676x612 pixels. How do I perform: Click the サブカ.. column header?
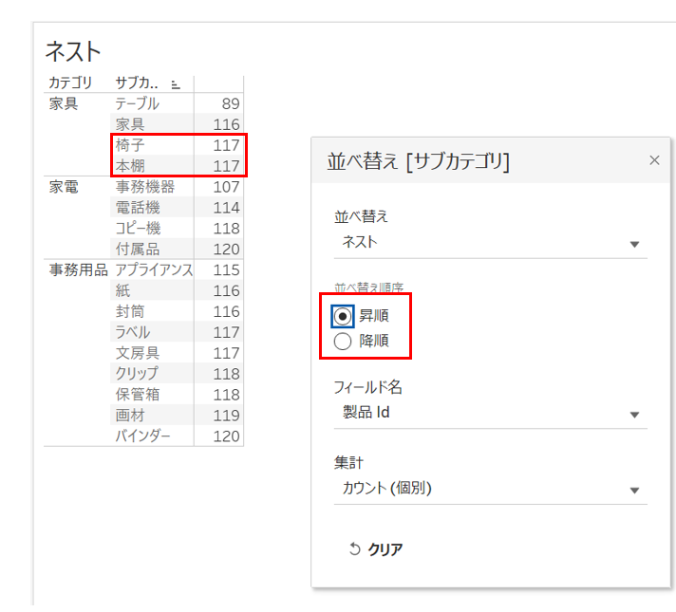pos(137,83)
